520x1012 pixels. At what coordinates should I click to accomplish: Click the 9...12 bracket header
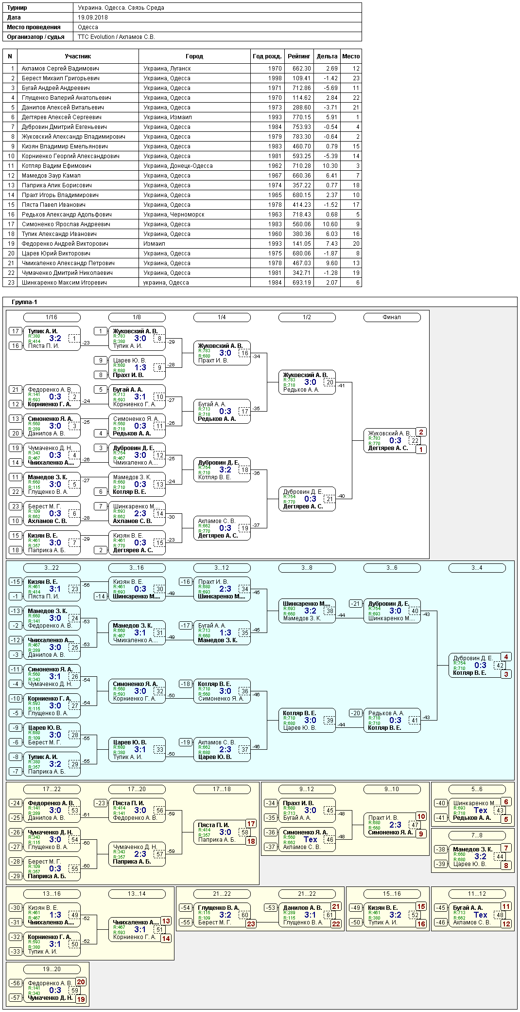[307, 789]
